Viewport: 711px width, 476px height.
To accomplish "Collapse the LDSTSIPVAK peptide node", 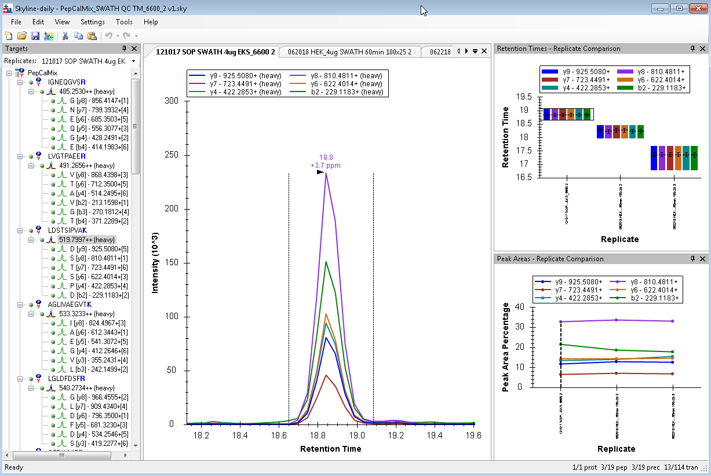I will pos(20,230).
